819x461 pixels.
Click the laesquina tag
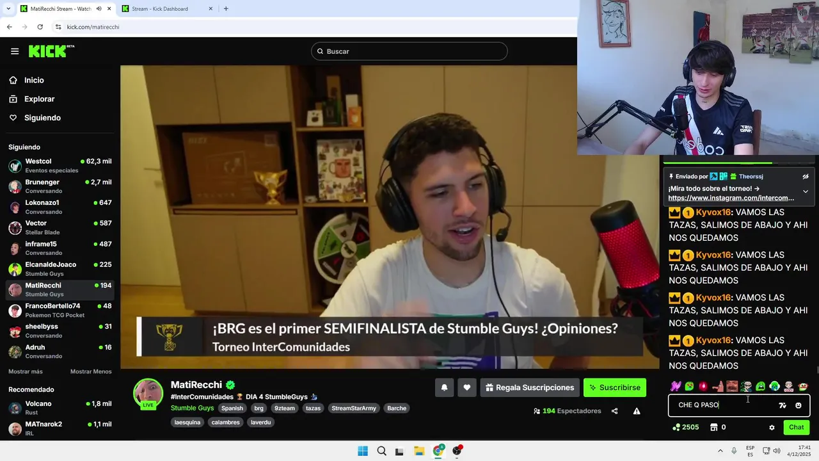pos(187,423)
